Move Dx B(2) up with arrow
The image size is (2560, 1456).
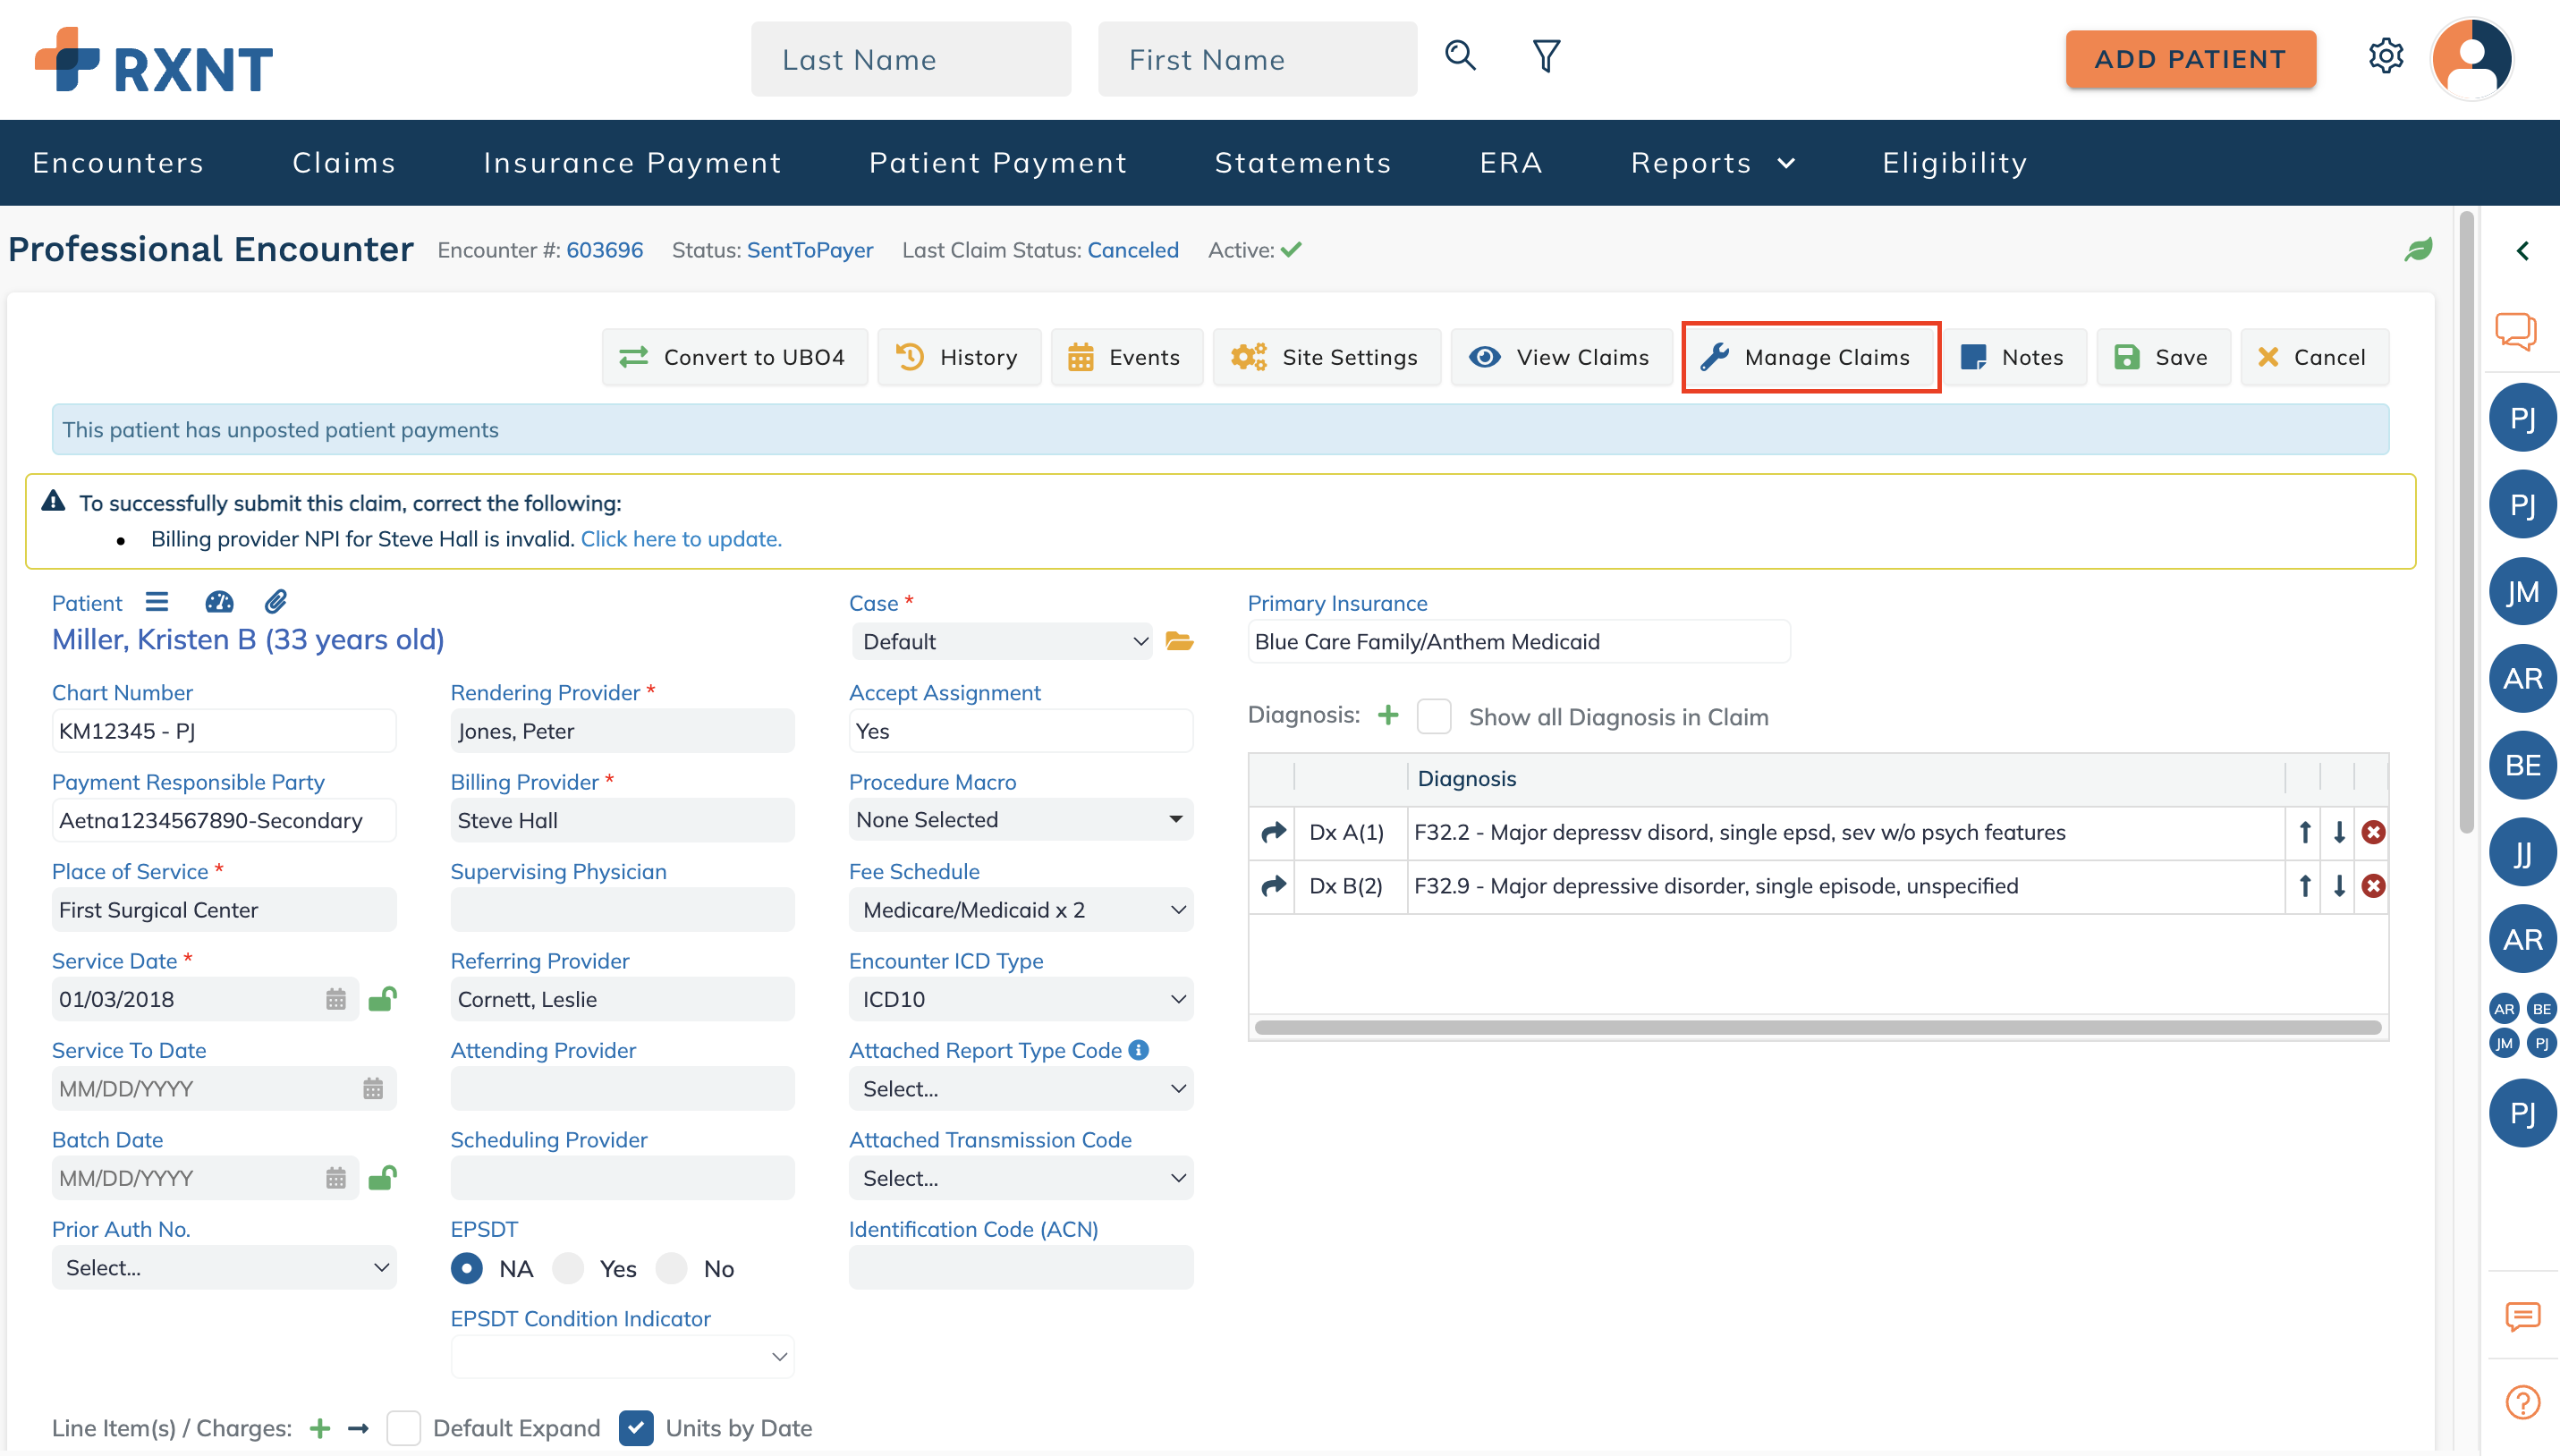[2305, 886]
